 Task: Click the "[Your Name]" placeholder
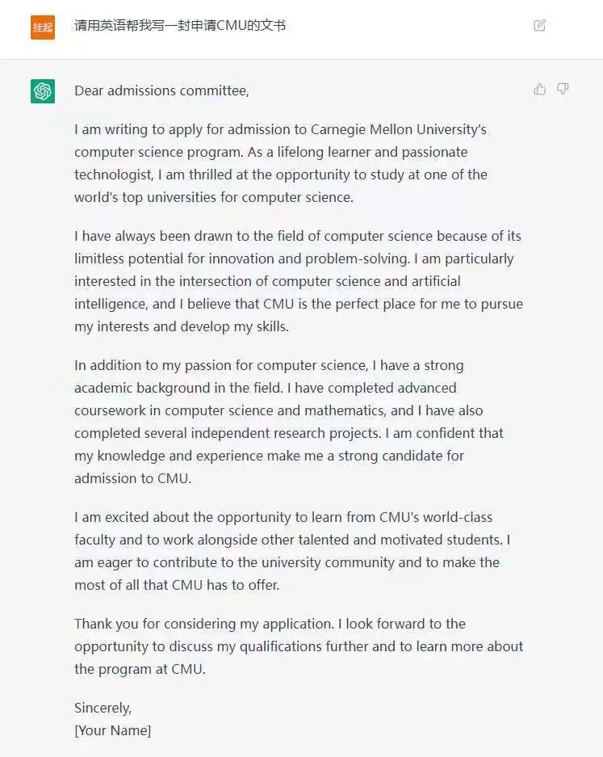click(112, 730)
